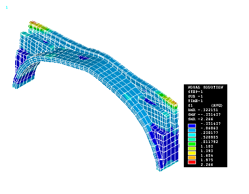Select the light blue legend swatch
Viewport: 249px width, 194px height.
tap(192, 130)
